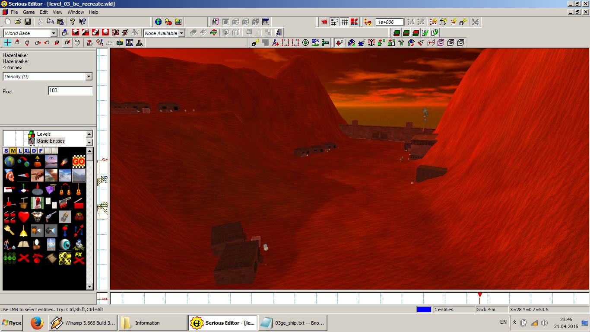Switch to Information folder taskbar button

[152, 323]
